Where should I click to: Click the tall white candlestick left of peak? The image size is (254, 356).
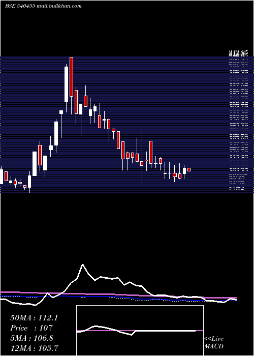[x=66, y=84]
